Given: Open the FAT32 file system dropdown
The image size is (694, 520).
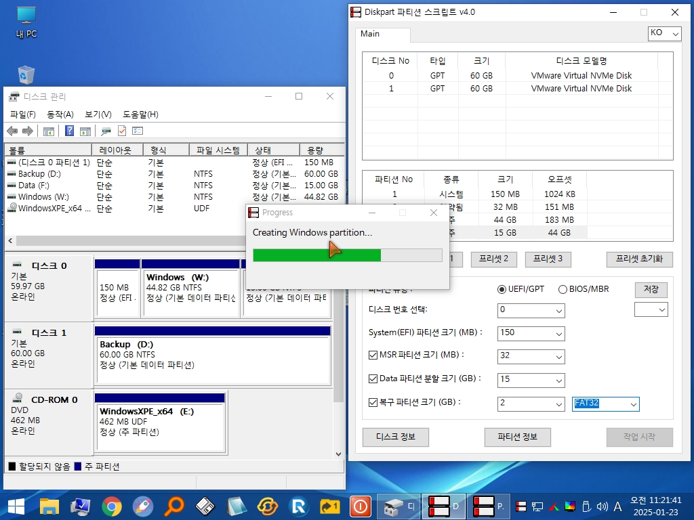Looking at the screenshot, I should point(605,404).
